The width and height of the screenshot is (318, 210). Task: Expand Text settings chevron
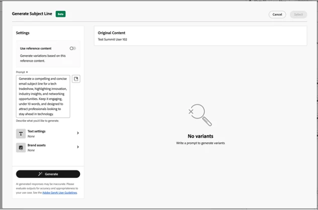pos(78,133)
